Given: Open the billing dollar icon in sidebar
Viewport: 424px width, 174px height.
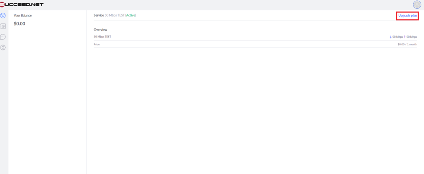Looking at the screenshot, I should [3, 26].
